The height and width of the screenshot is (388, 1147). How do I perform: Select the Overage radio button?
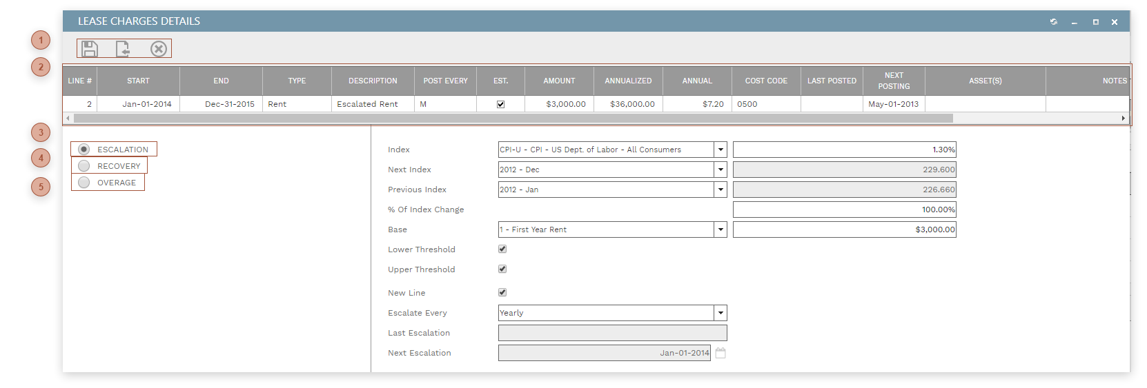click(x=84, y=183)
